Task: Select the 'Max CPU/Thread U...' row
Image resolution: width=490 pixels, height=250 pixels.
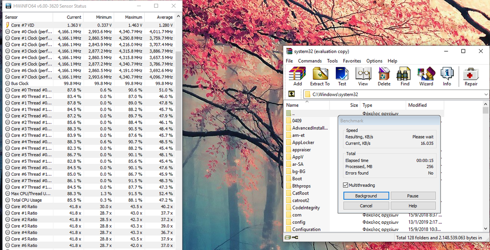Action: [89, 194]
